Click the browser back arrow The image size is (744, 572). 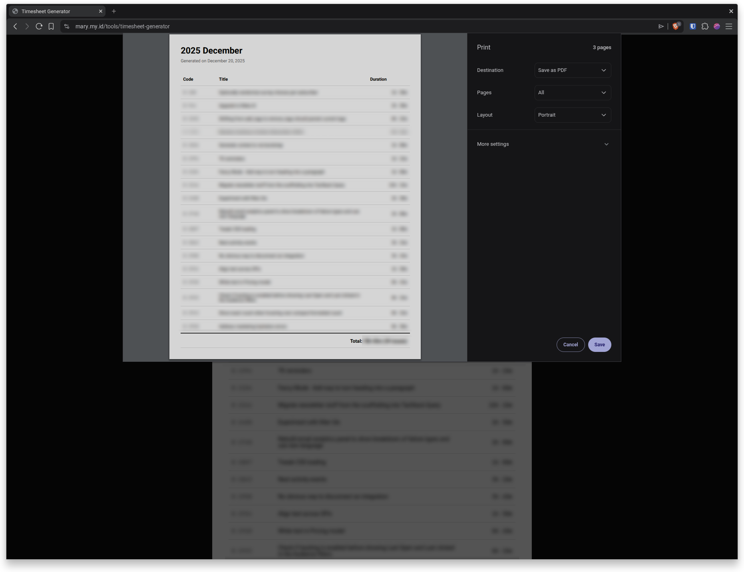click(15, 26)
